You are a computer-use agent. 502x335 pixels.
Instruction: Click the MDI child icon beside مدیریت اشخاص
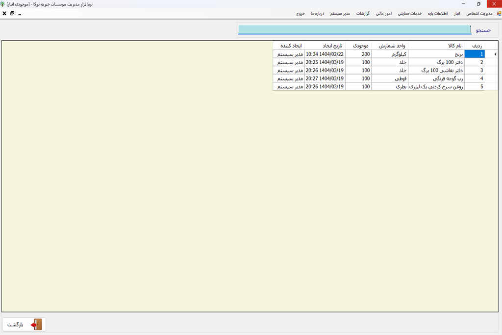coord(499,14)
